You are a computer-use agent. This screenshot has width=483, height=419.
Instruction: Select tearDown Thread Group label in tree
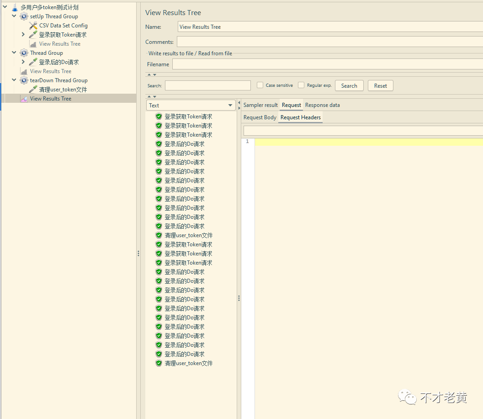[59, 80]
